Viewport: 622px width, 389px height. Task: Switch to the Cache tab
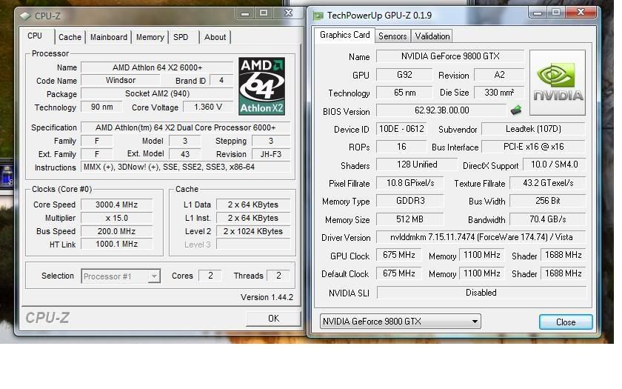click(70, 37)
